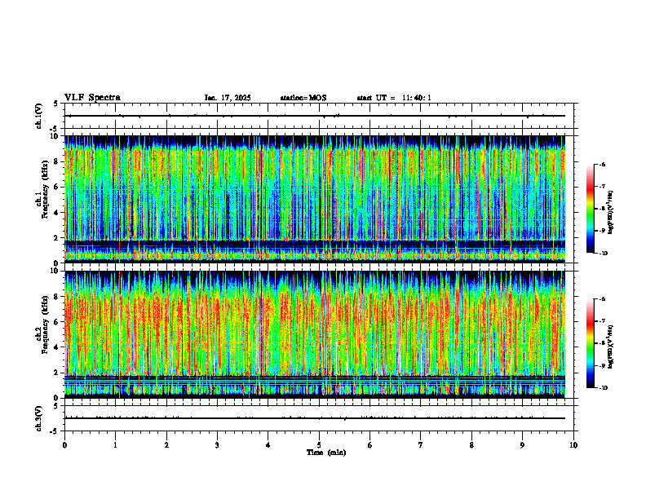Viewport: 646px width, 499px height.
Task: Click time axis tick label "3"
Action: (x=217, y=445)
